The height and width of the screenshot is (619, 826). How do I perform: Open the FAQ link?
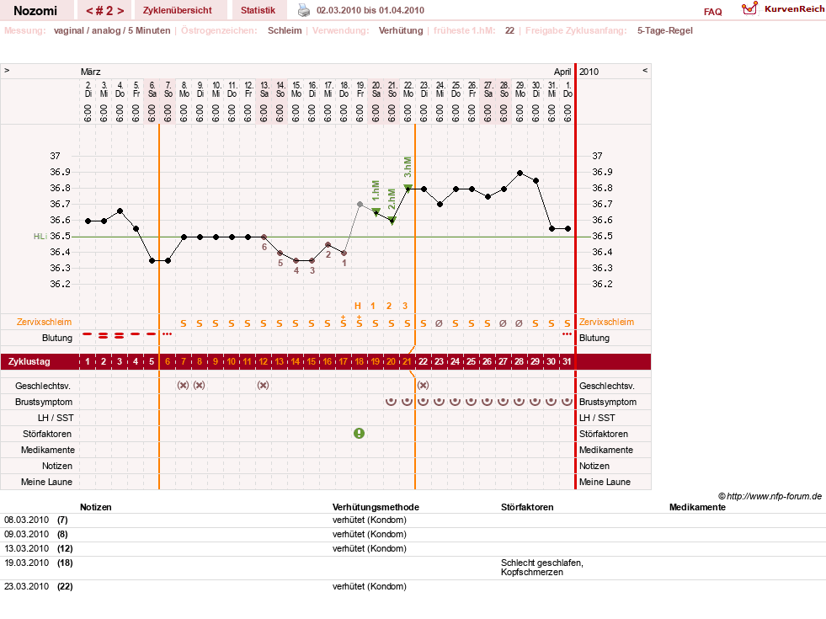tap(712, 12)
